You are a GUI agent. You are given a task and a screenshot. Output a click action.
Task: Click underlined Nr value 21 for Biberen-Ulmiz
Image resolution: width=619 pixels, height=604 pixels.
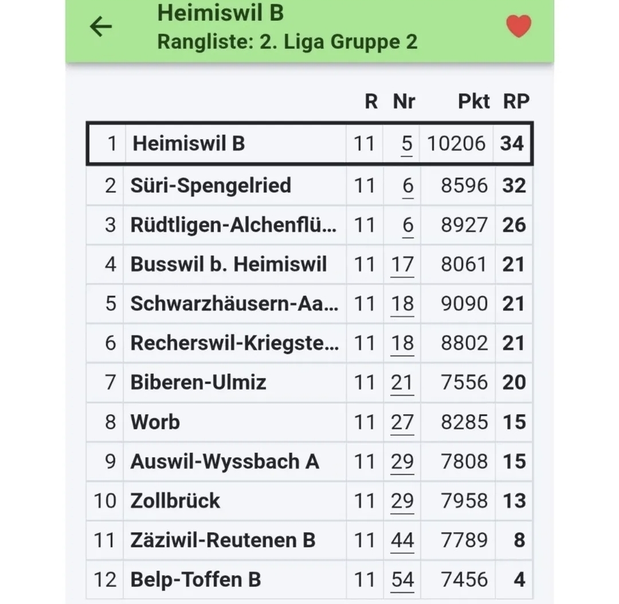(402, 382)
